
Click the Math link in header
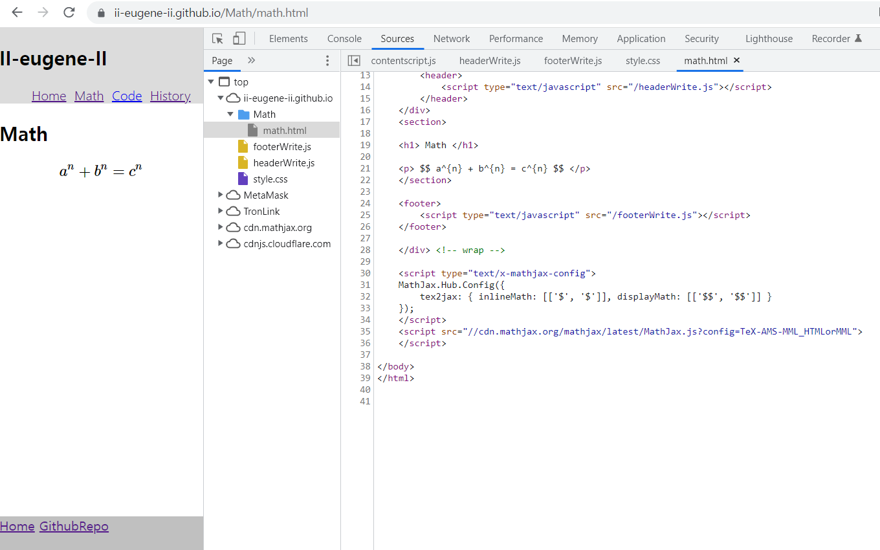(89, 96)
